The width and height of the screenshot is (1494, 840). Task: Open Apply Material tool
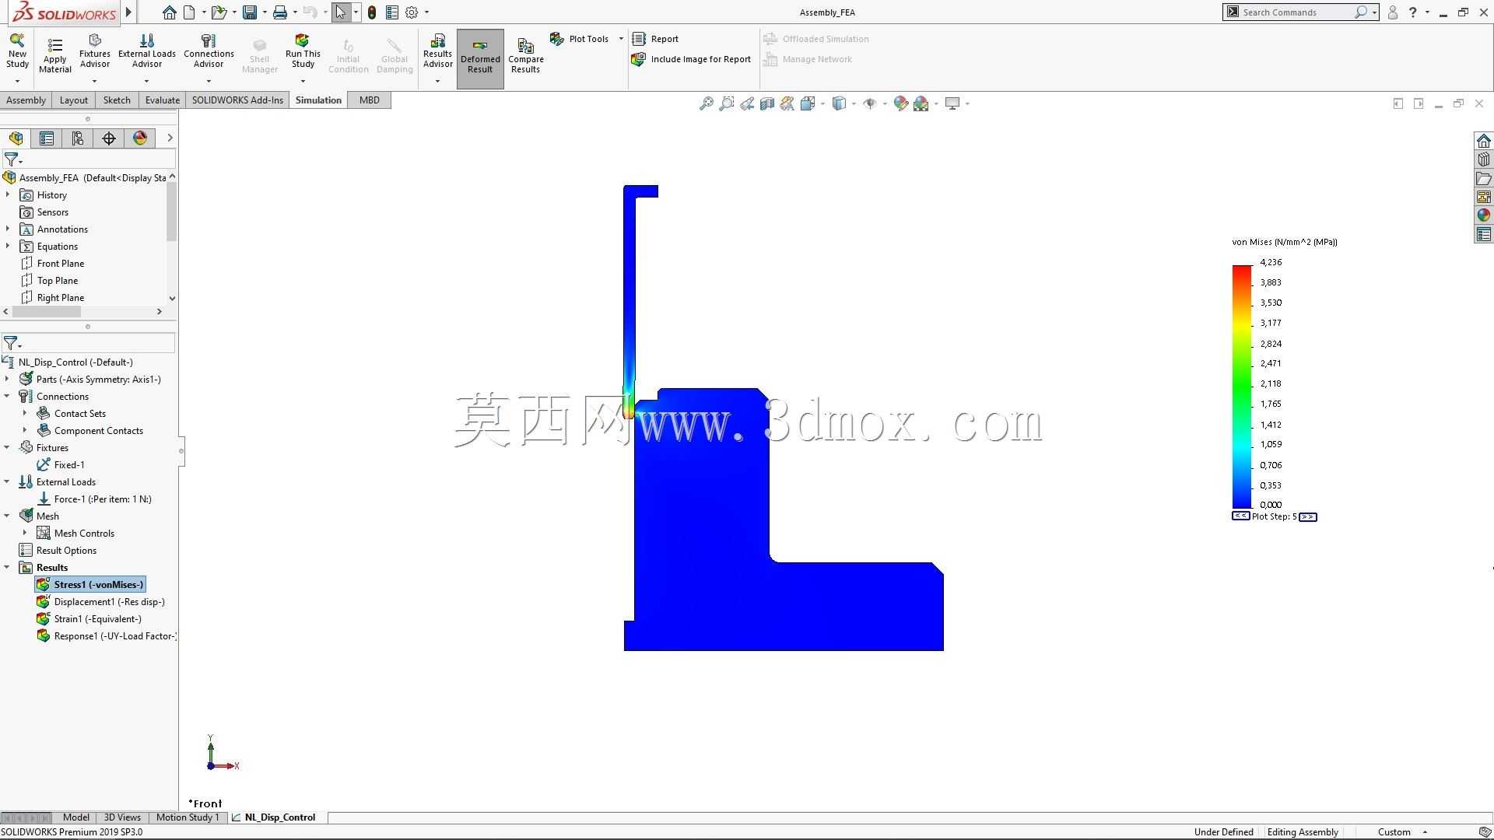[54, 55]
